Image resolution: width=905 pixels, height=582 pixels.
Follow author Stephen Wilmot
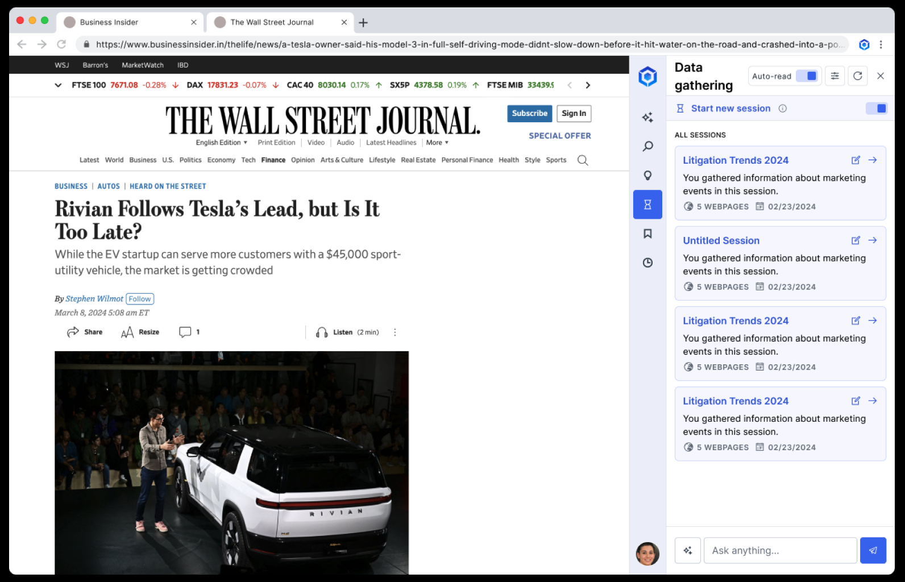(140, 299)
